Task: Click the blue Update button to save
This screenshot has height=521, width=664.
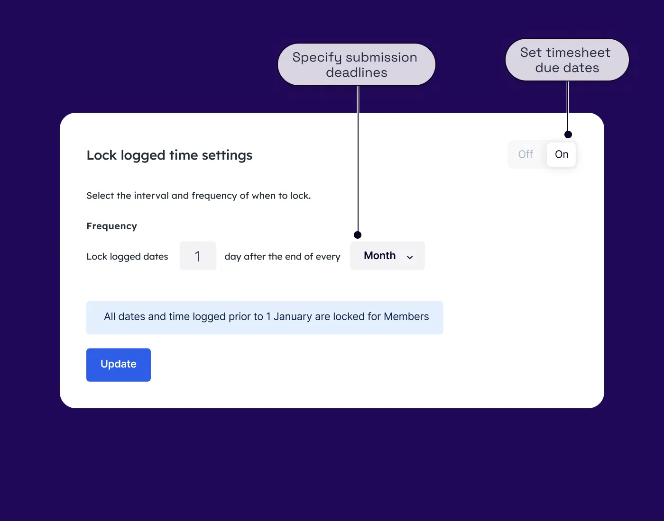Action: pos(118,364)
